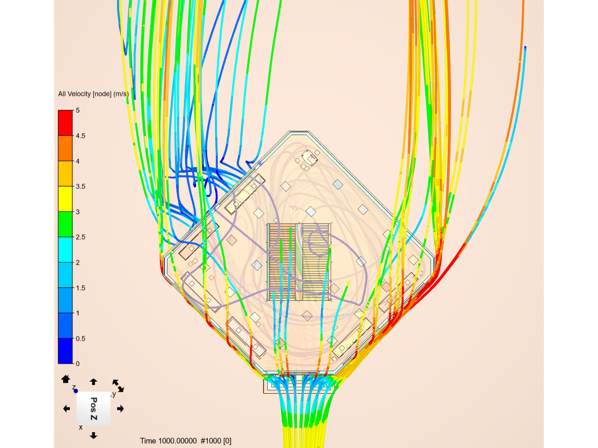Rotate view with the left arrow

66,409
